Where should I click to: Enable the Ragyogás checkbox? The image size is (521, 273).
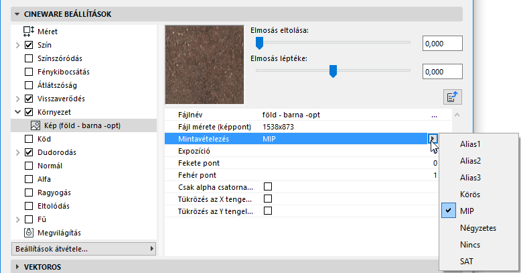pos(29,193)
